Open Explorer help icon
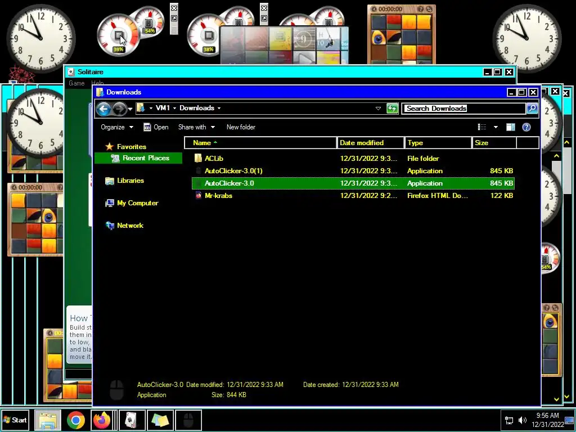This screenshot has height=432, width=576. pyautogui.click(x=526, y=127)
